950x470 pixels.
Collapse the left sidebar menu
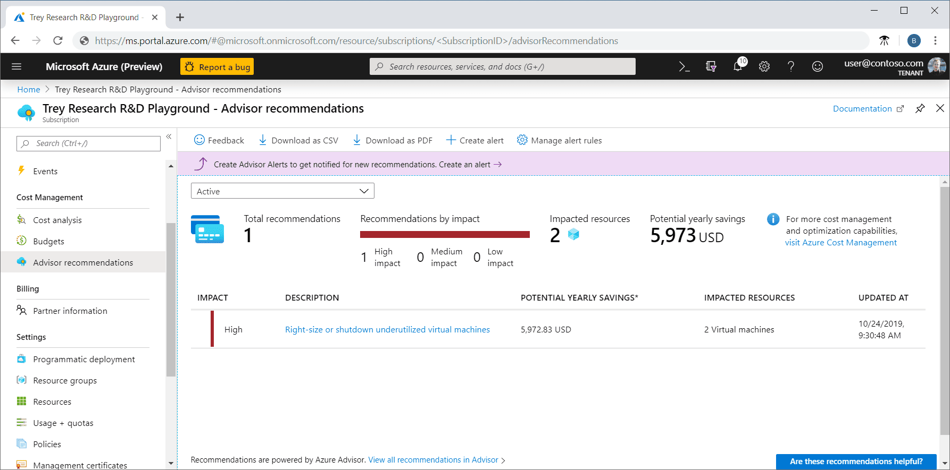[x=169, y=137]
